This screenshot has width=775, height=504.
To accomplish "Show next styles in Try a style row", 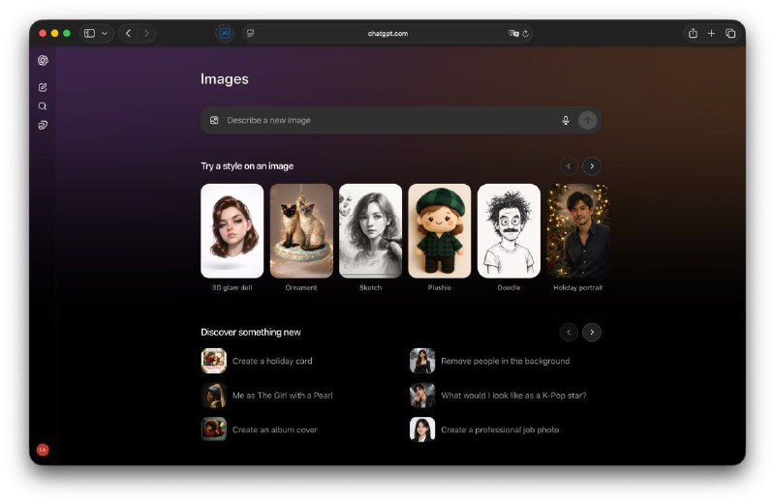I will [592, 165].
